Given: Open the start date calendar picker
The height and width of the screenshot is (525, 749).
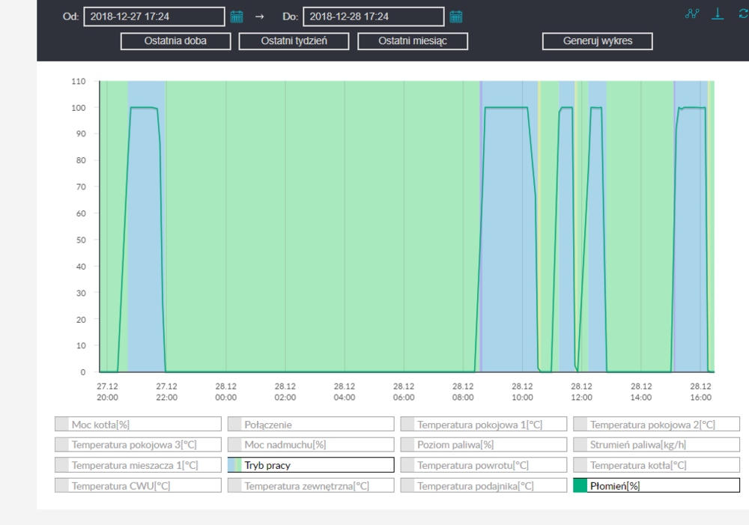Looking at the screenshot, I should tap(237, 16).
